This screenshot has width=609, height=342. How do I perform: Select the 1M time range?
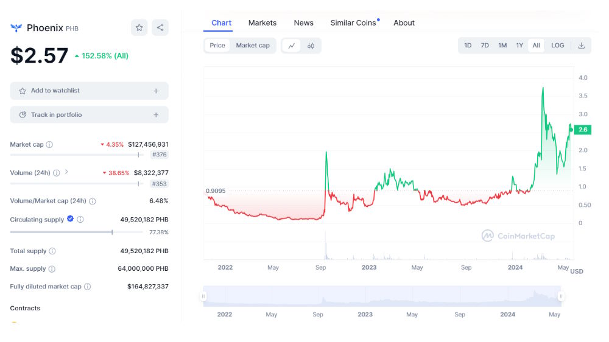coord(502,46)
